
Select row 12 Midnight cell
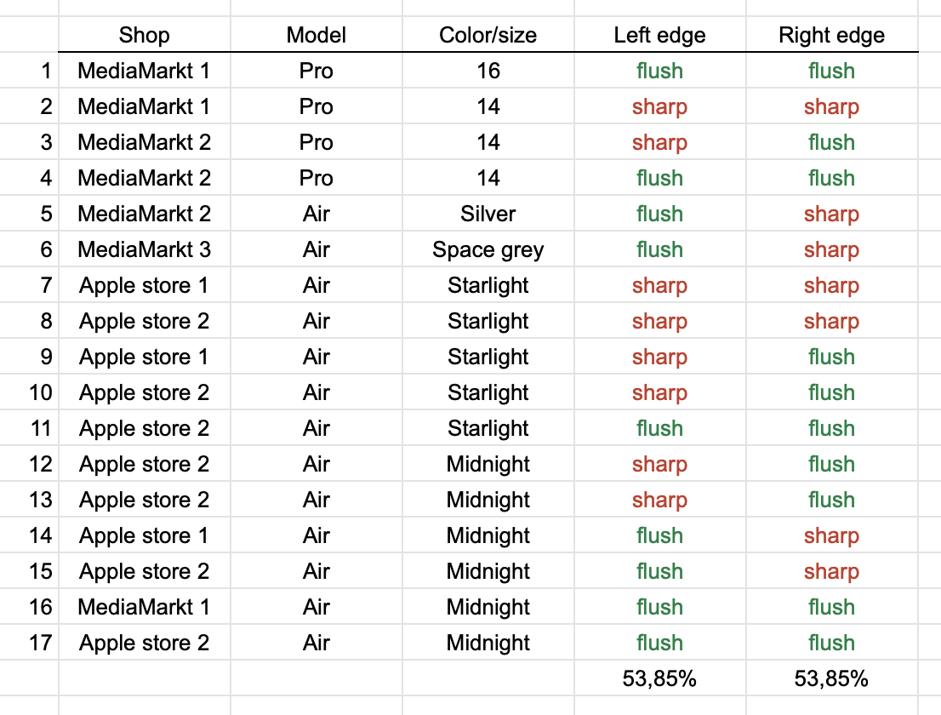click(488, 464)
